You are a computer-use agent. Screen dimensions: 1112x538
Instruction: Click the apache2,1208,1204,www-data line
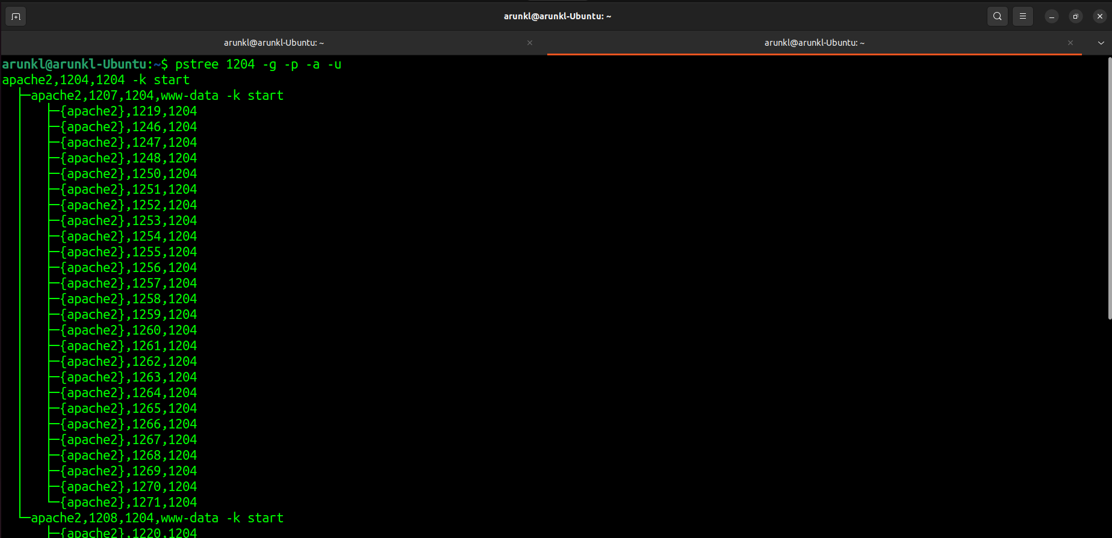click(x=157, y=518)
